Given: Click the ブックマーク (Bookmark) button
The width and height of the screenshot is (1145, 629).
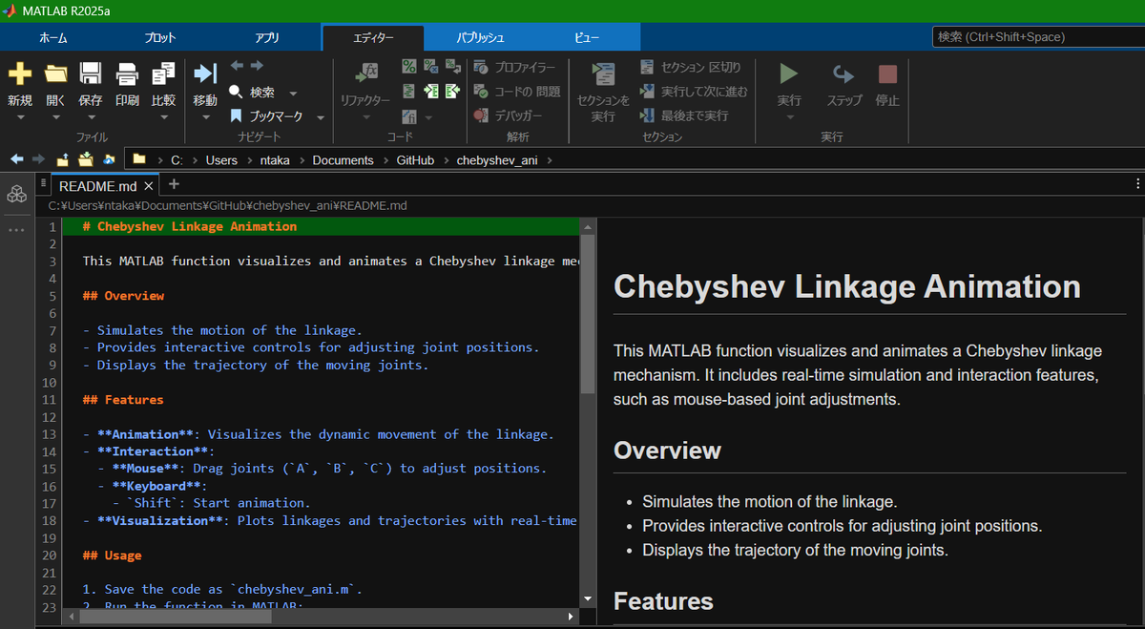Looking at the screenshot, I should coord(267,116).
